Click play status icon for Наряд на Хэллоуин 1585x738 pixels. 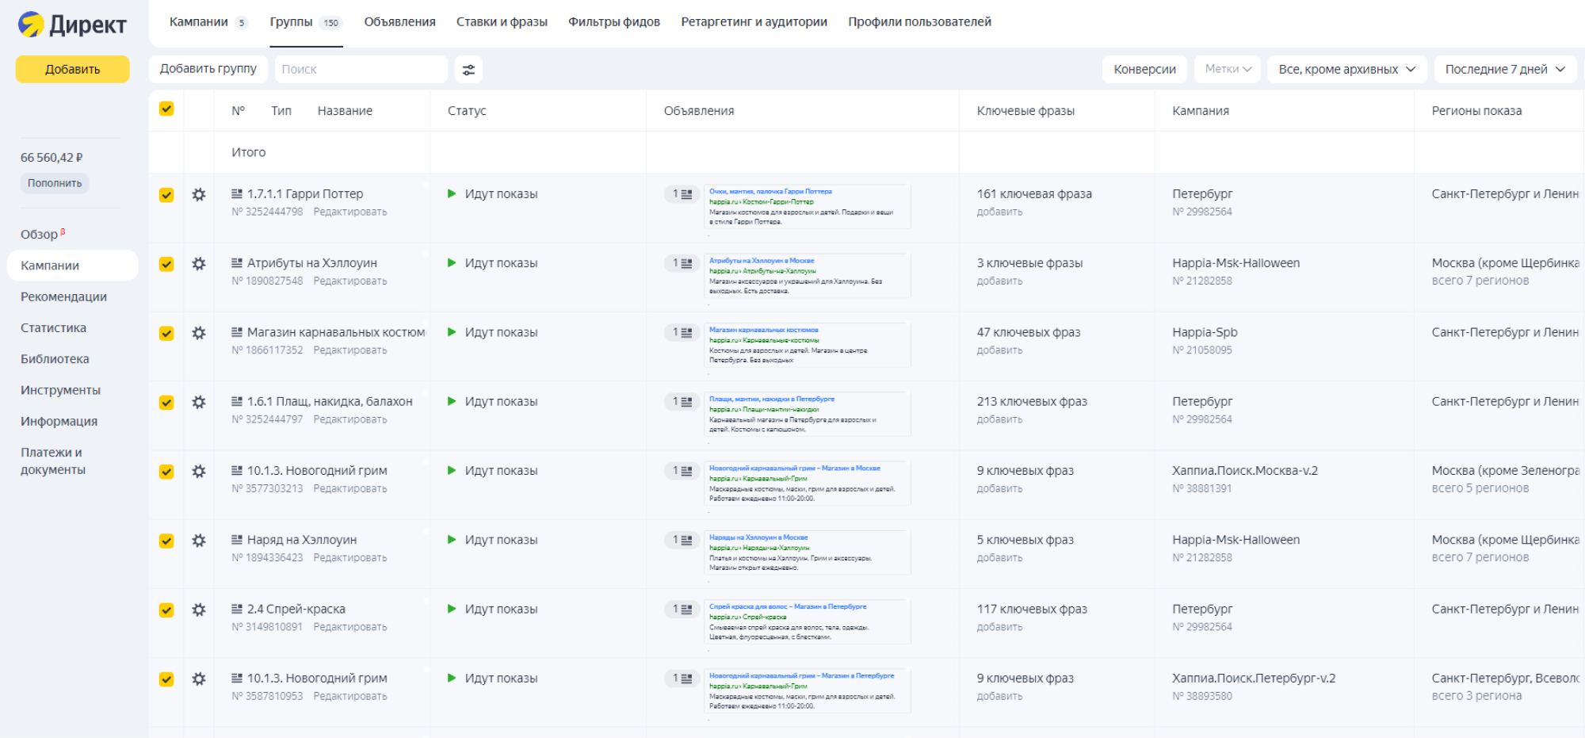[x=452, y=539]
